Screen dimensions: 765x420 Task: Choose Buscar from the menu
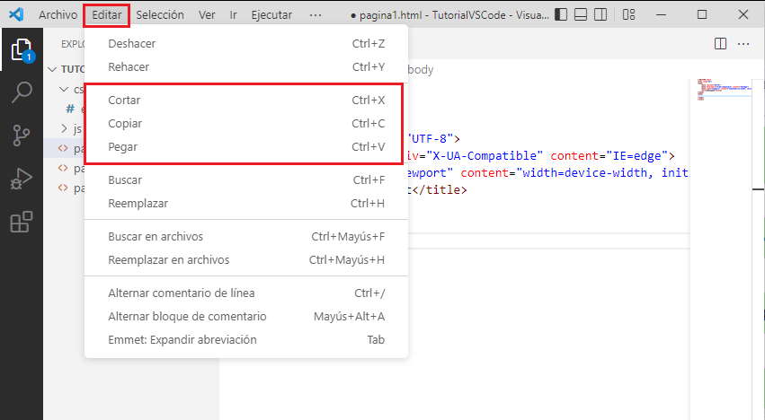click(x=246, y=179)
